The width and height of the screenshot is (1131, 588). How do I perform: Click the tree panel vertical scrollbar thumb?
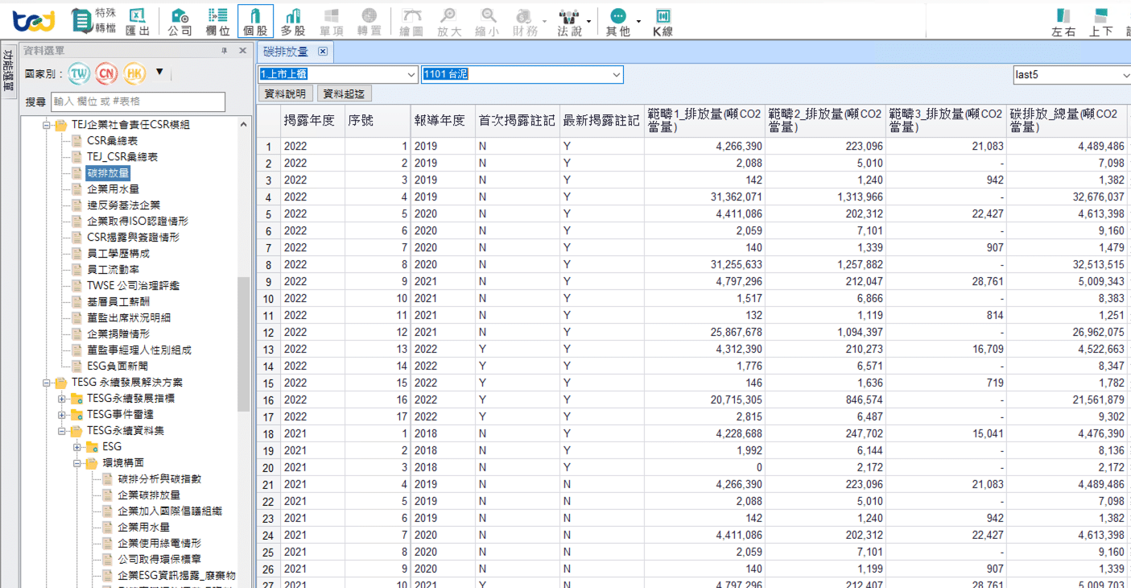tap(243, 342)
